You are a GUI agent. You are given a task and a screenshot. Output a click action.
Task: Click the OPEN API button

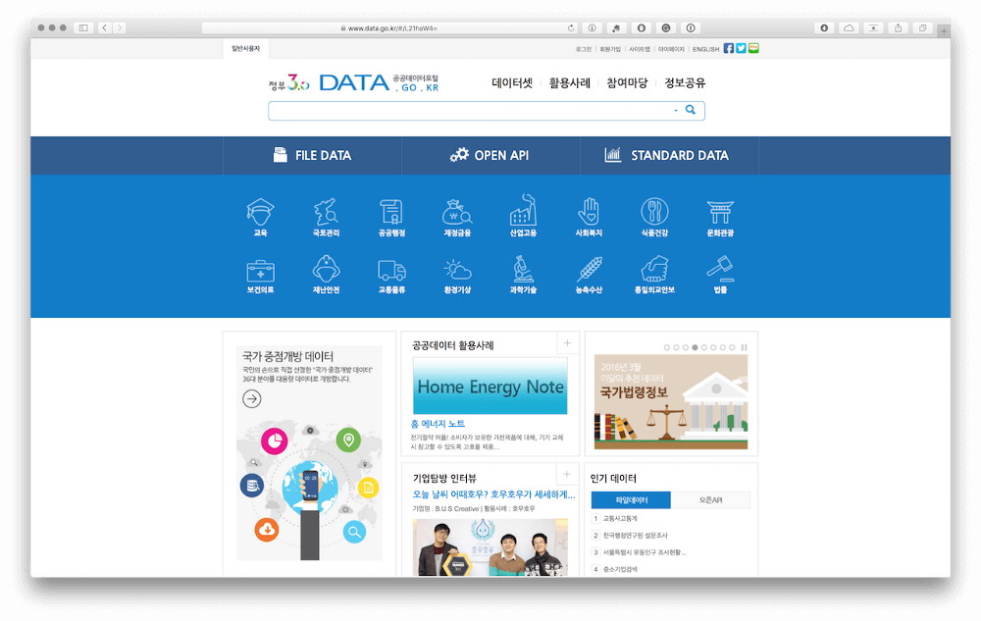490,155
